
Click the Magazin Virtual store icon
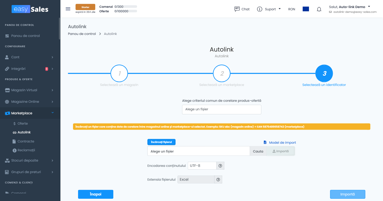click(7, 90)
